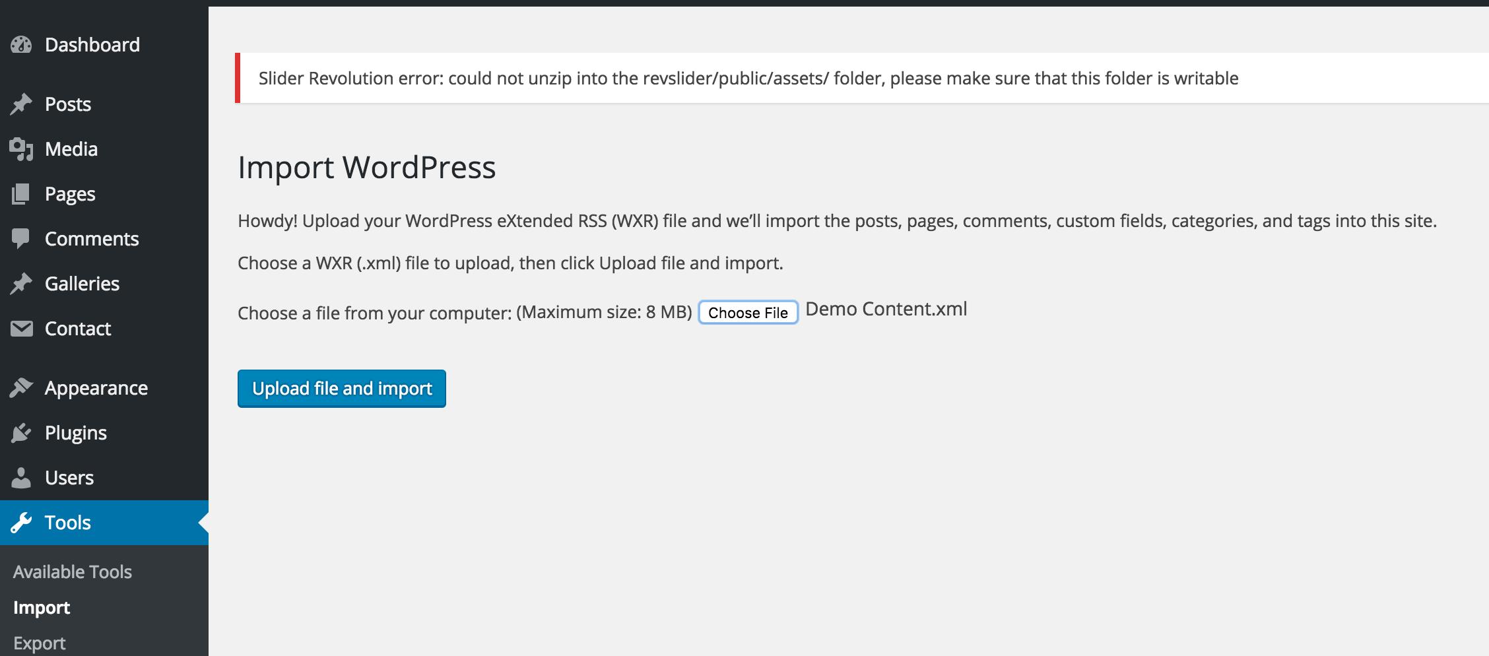Open Contact via the envelope icon
The image size is (1489, 656).
tap(22, 328)
